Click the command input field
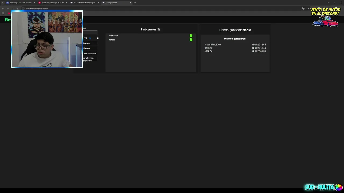The image size is (344, 193). coord(90,32)
